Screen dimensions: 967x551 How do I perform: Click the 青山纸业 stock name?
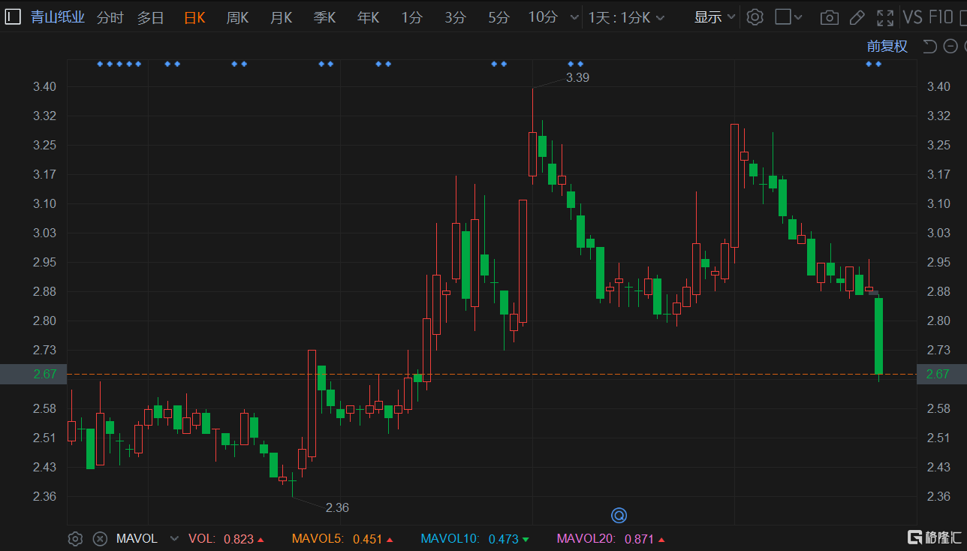point(58,17)
